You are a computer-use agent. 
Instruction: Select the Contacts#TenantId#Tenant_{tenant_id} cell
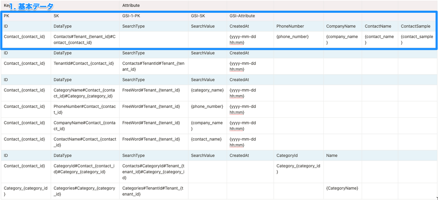click(x=154, y=66)
